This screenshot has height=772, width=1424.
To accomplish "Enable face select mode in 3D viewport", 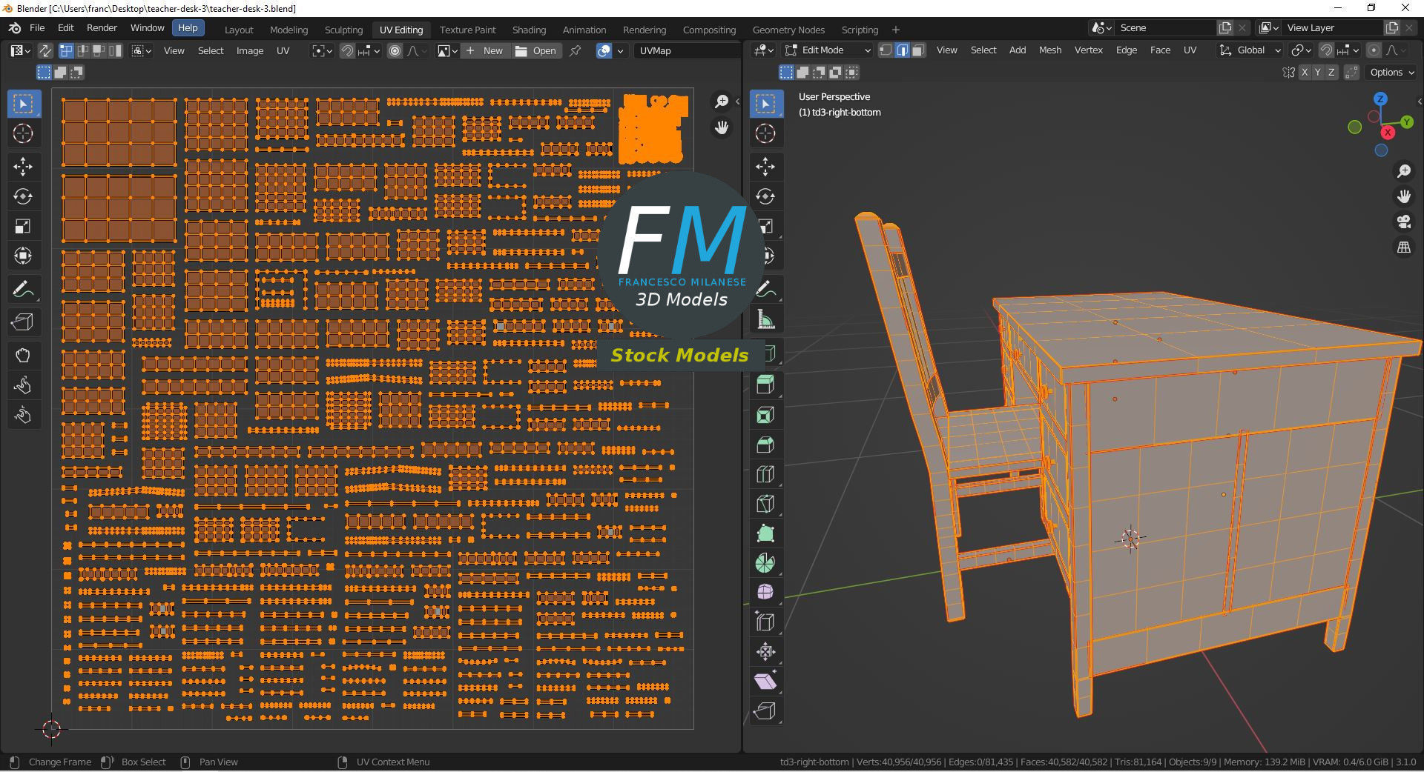I will click(x=918, y=50).
